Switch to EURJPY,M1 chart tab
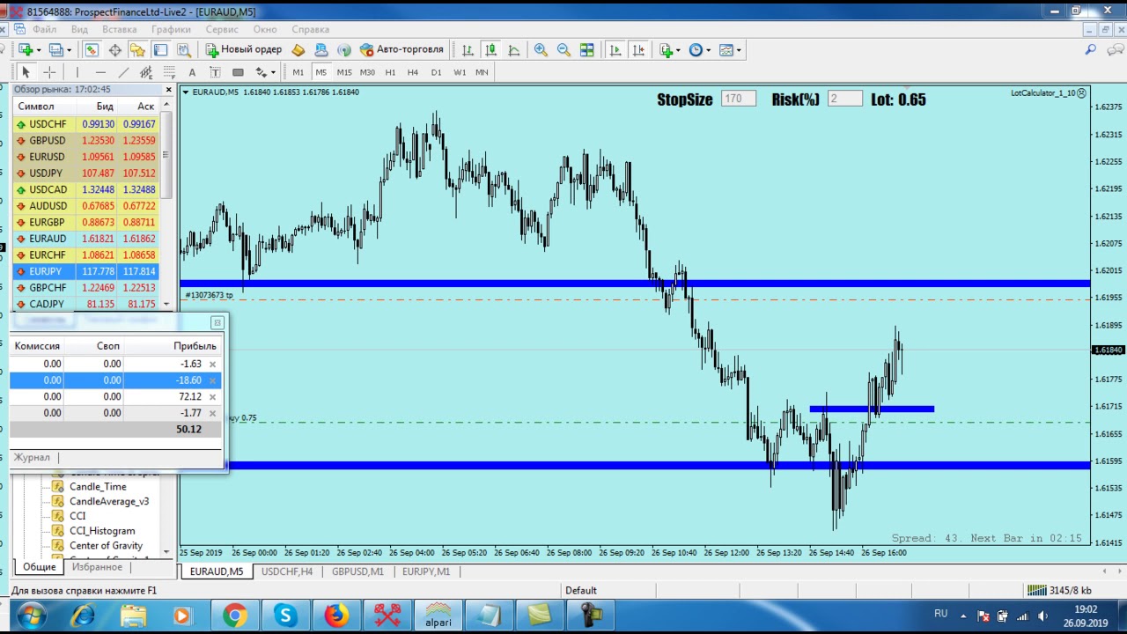Screen dimensions: 1127x634 [426, 571]
